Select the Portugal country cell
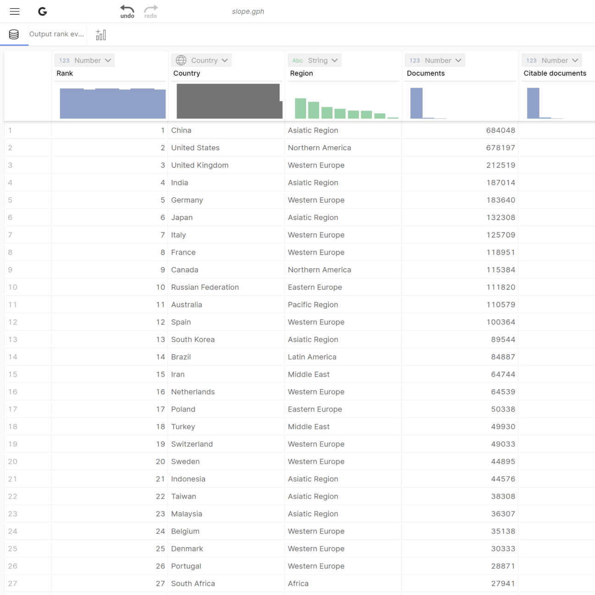 click(226, 566)
